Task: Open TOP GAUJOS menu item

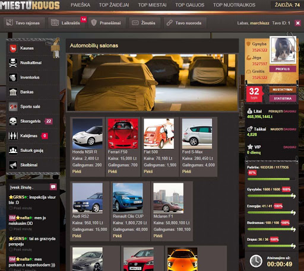Action: pos(189,5)
